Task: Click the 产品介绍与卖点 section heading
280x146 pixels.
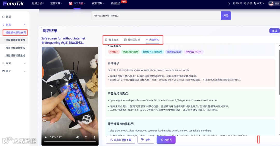Action: point(118,93)
